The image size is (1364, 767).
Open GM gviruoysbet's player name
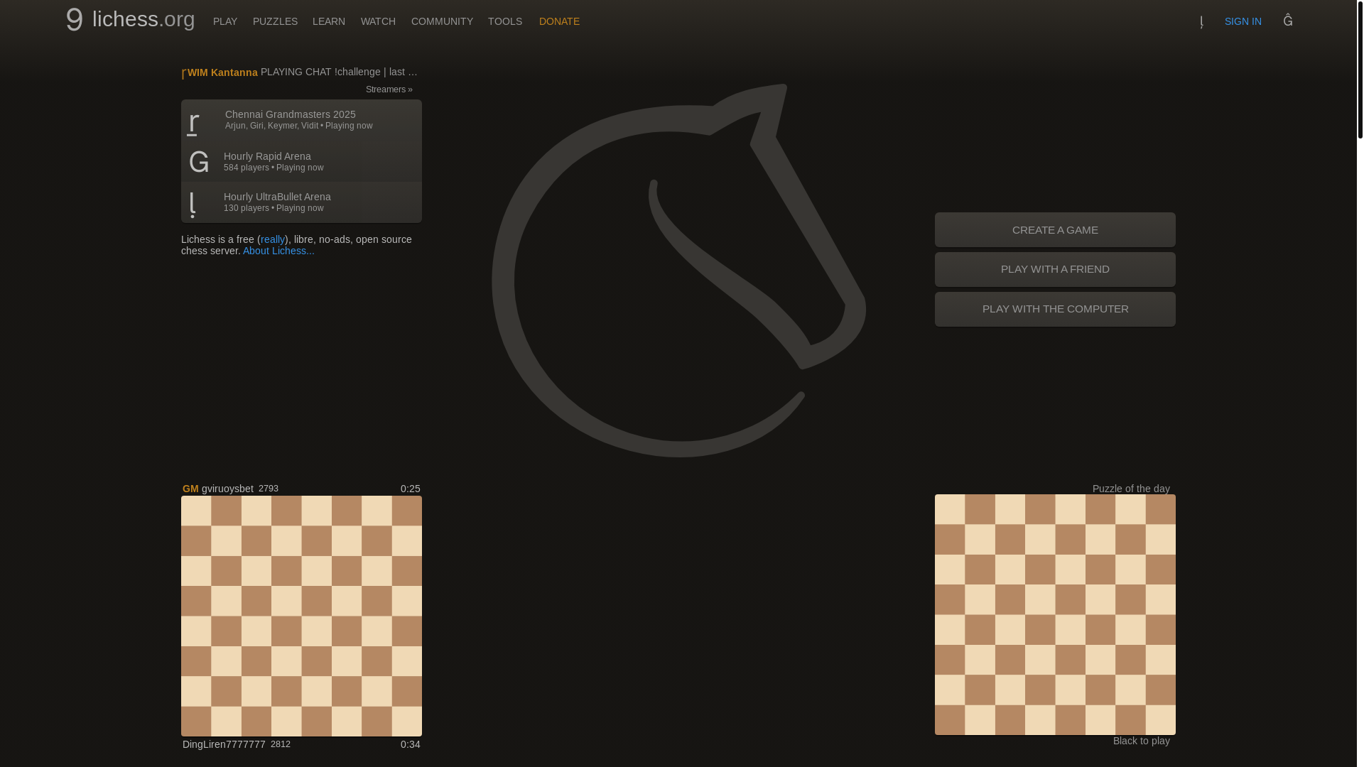[218, 489]
